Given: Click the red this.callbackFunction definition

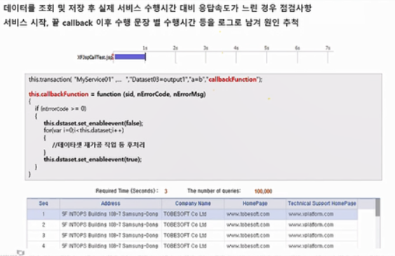Looking at the screenshot, I should (58, 94).
